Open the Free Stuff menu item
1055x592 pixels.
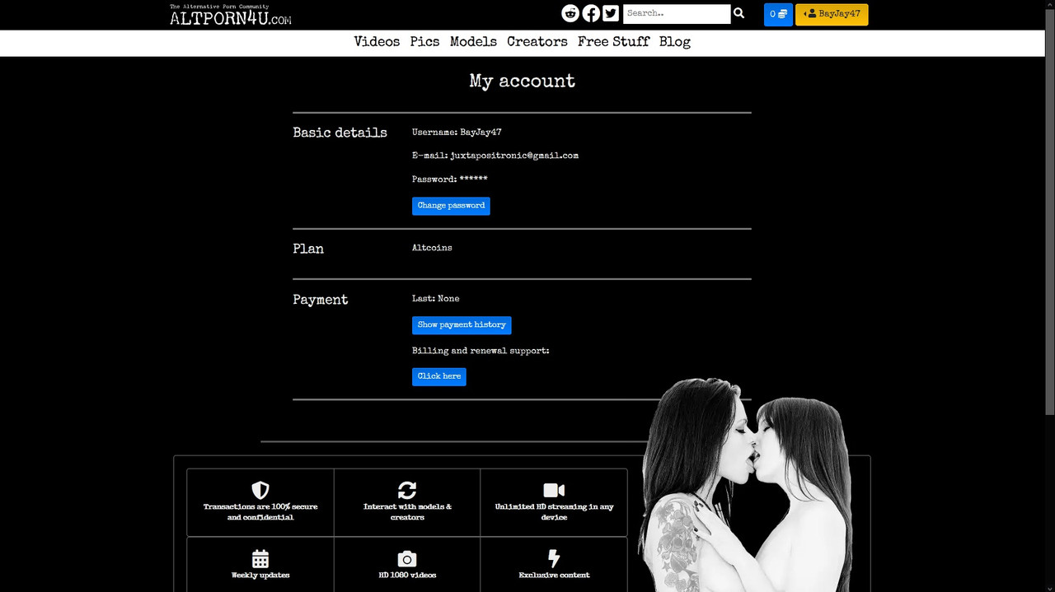coord(613,42)
